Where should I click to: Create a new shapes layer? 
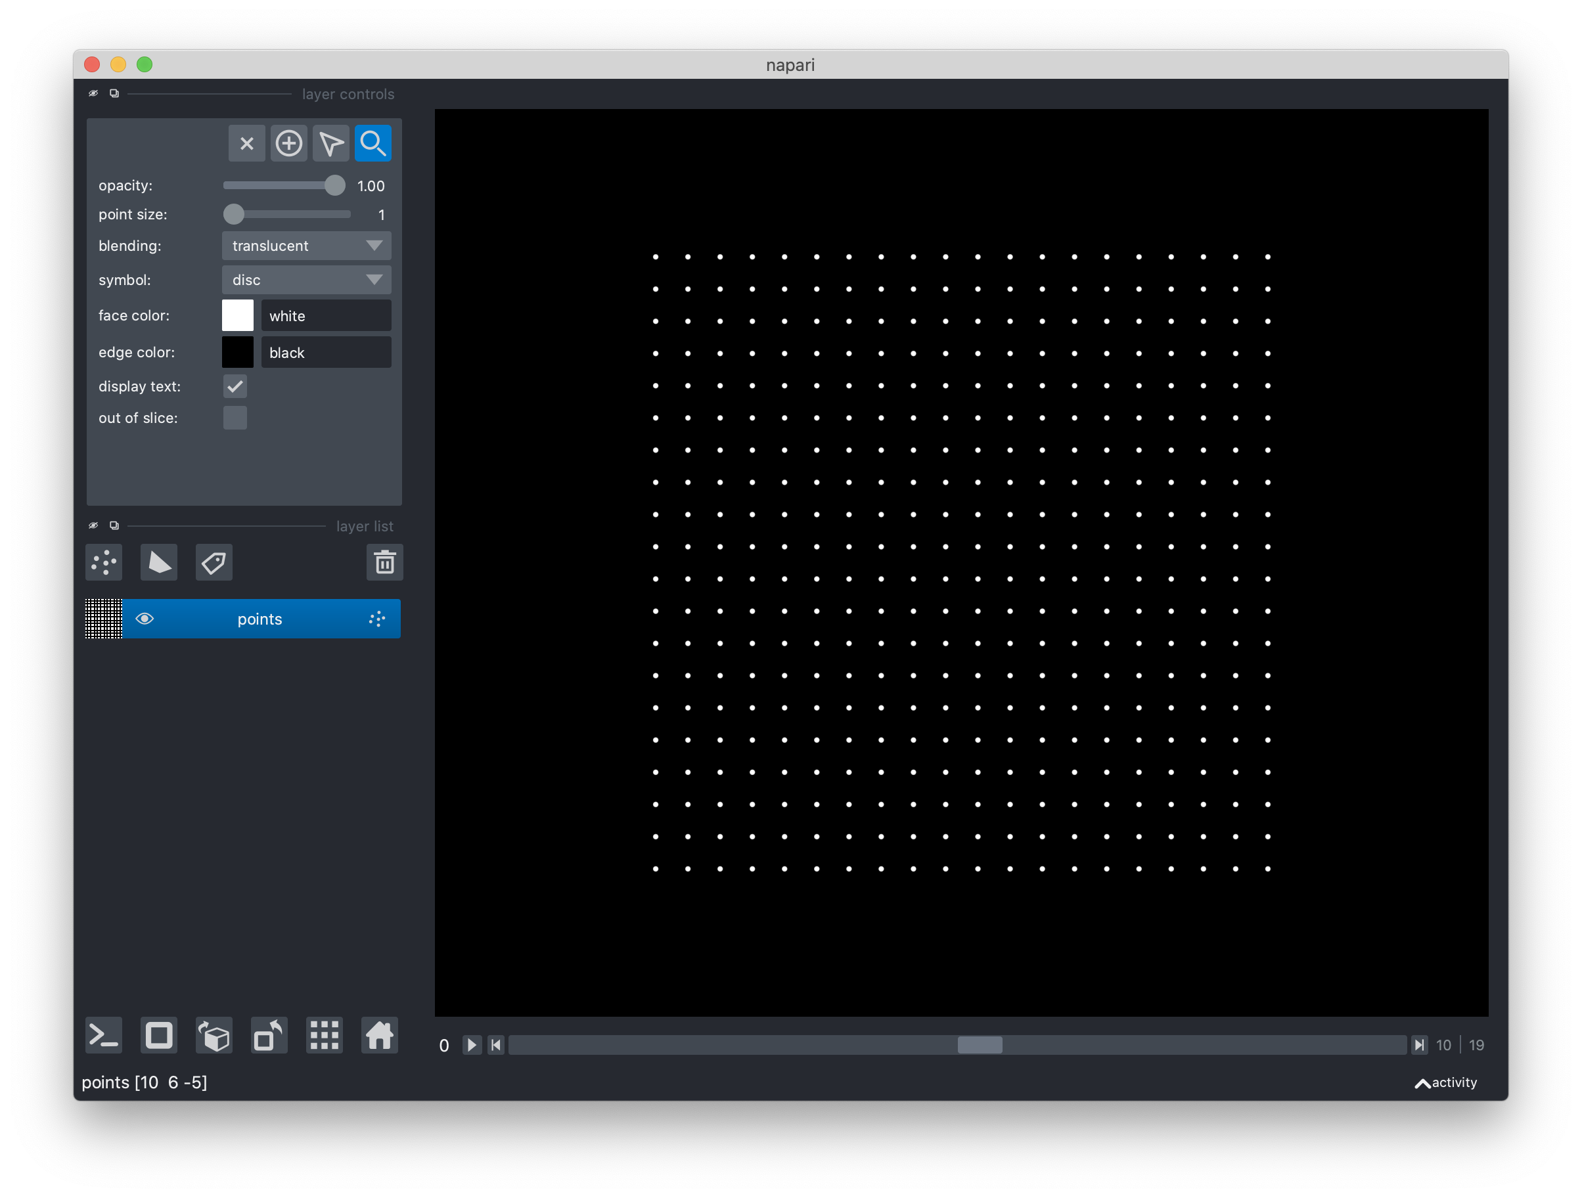pos(158,562)
